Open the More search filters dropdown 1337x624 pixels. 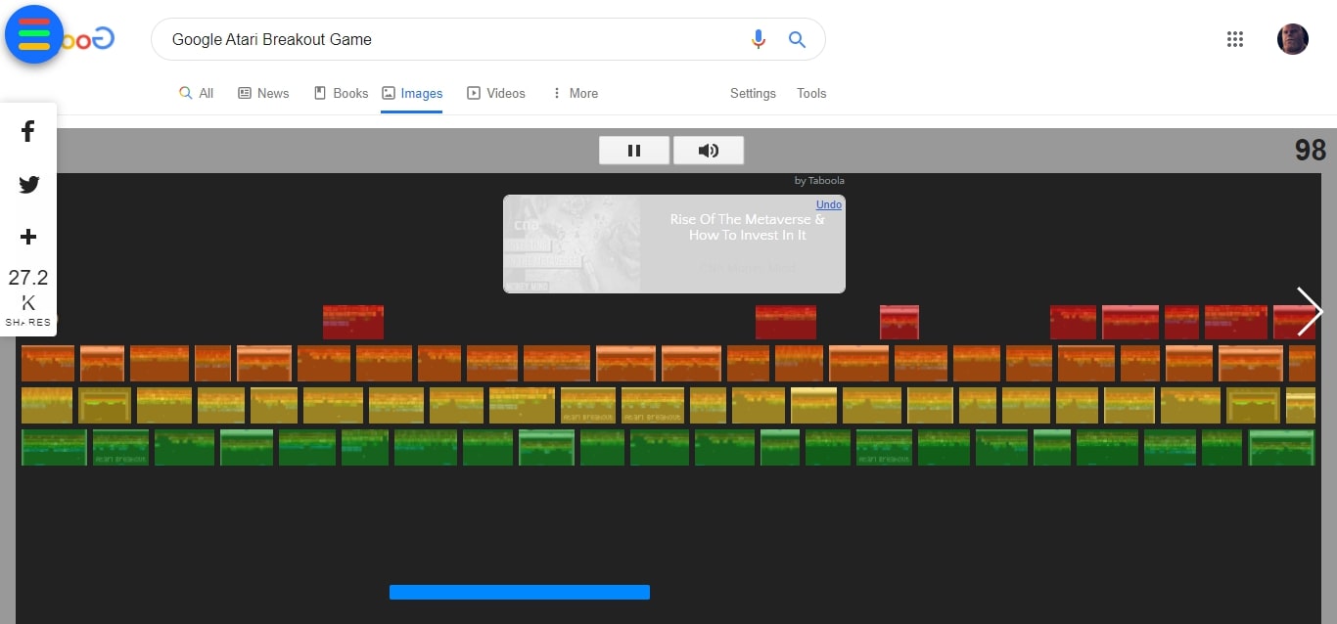576,93
